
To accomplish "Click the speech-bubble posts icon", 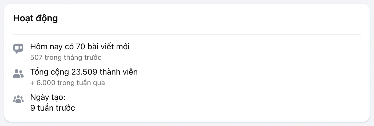I will tap(18, 48).
